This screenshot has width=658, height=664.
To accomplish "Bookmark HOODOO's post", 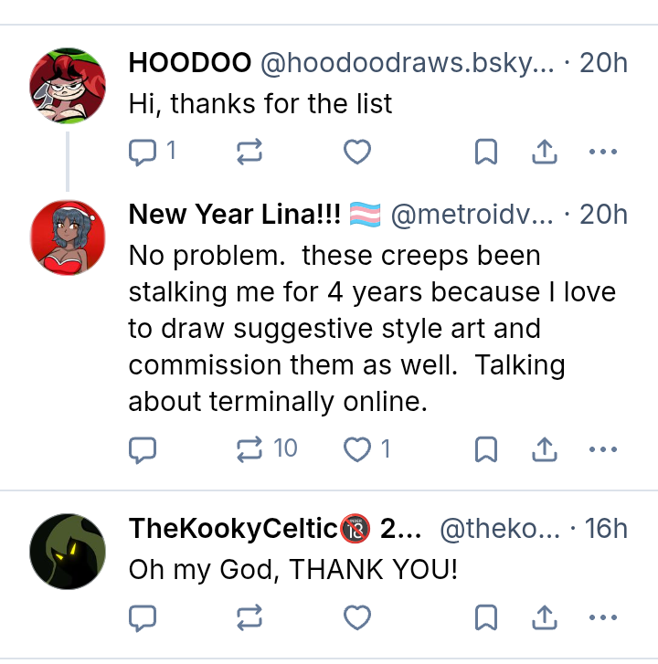I will (486, 153).
